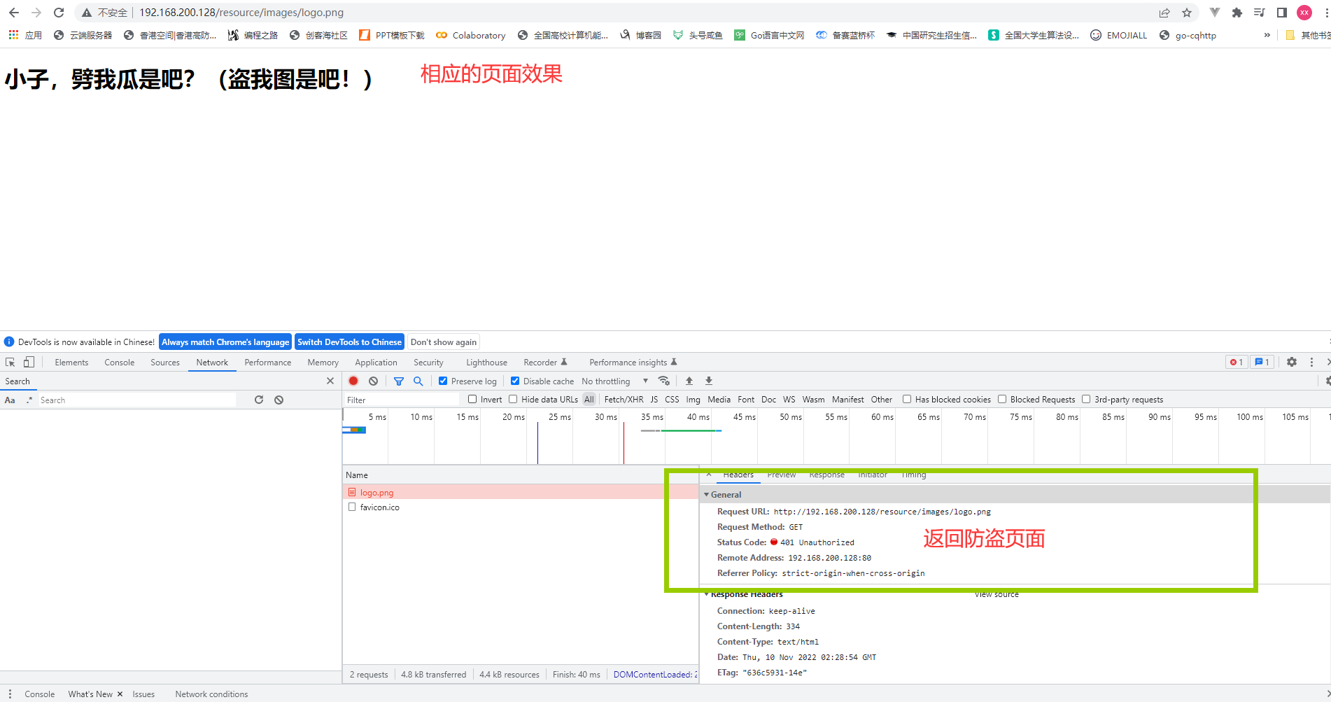Uncheck Preserve log checkbox
Screen dimensions: 1331x702
(443, 381)
